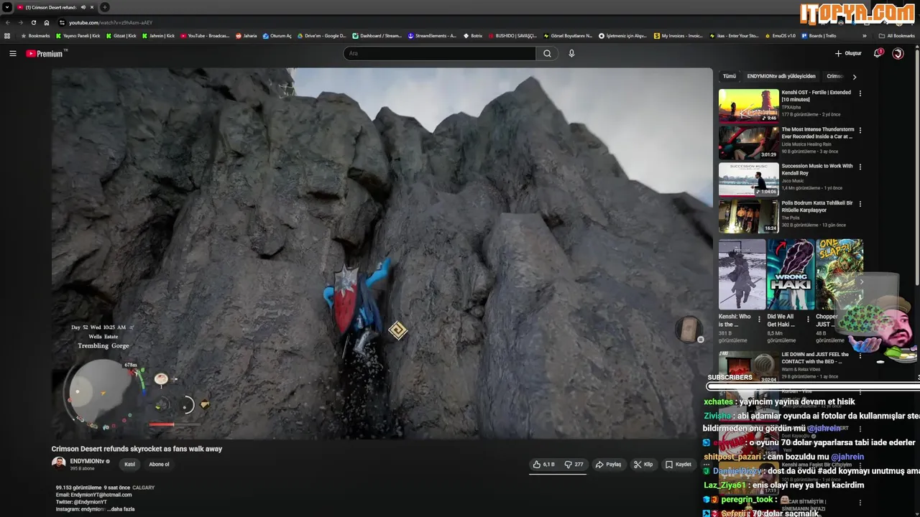Open the ENDYMIONtv channel name link
The height and width of the screenshot is (517, 920).
(87, 461)
